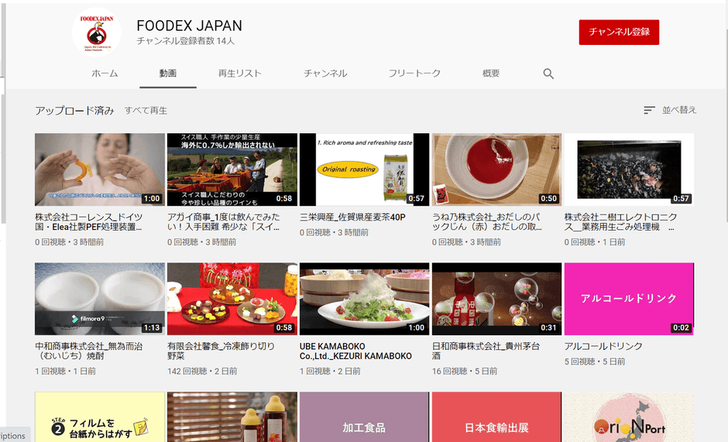The image size is (728, 442).
Task: Play the UBE KAMABOKO salad thumbnail
Action: [x=365, y=299]
